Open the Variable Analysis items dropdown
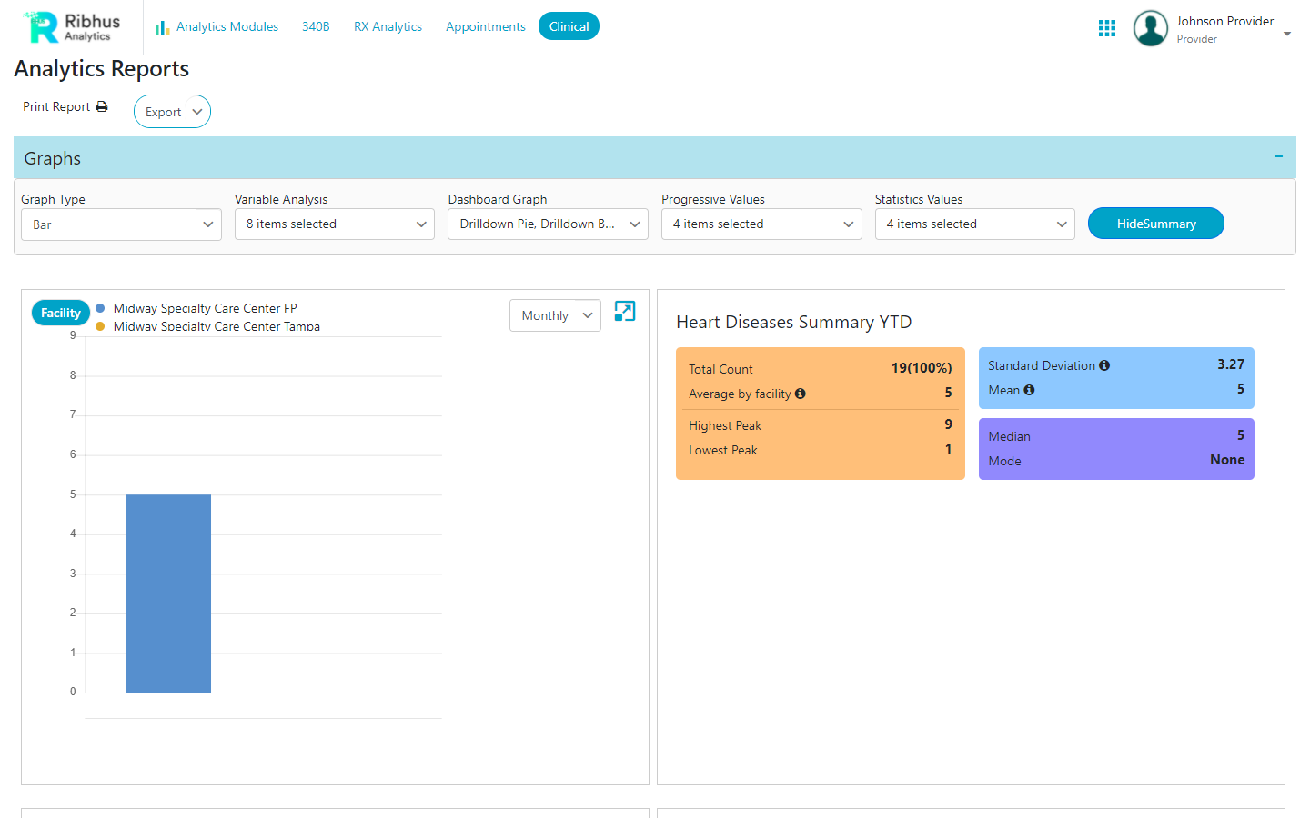The height and width of the screenshot is (818, 1310). 334,224
